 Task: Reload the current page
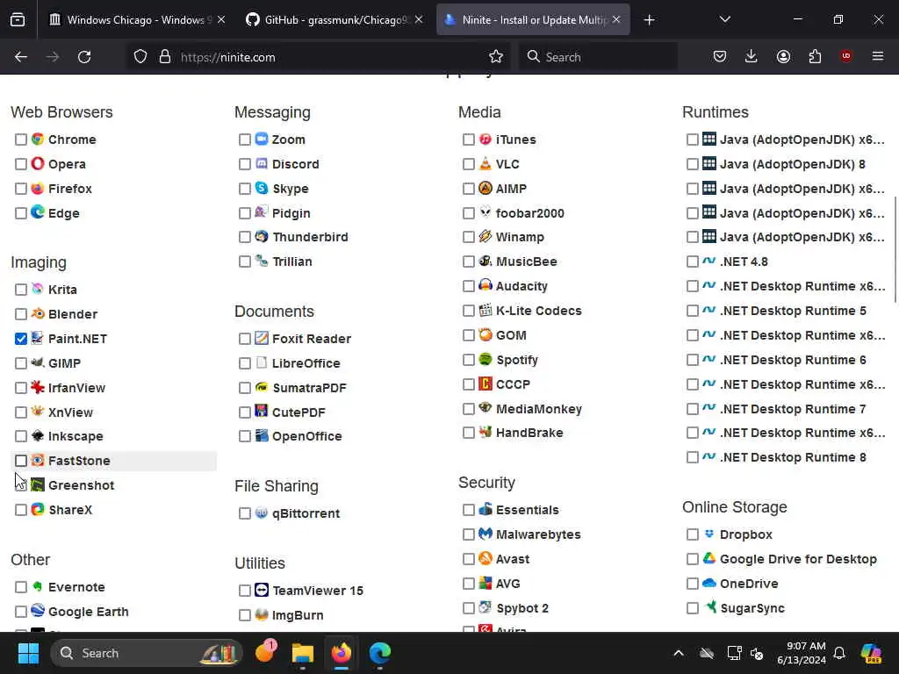[x=84, y=57]
